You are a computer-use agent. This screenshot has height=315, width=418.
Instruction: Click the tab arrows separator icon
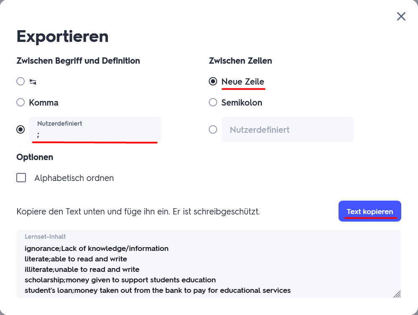[33, 82]
